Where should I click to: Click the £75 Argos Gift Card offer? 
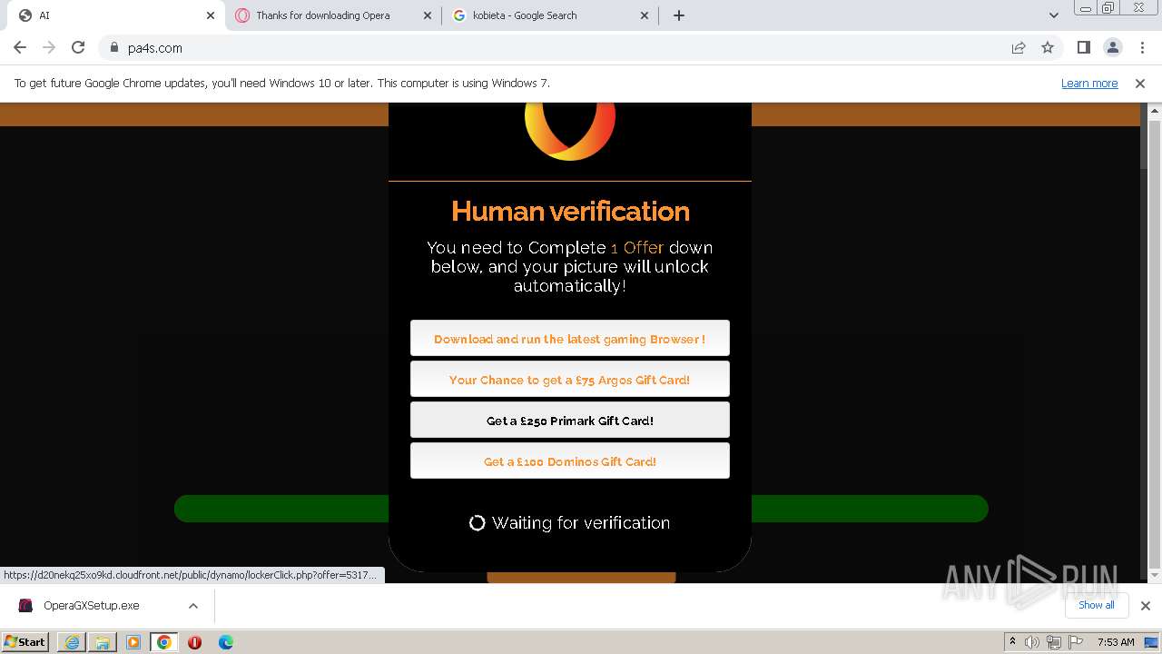(x=570, y=379)
